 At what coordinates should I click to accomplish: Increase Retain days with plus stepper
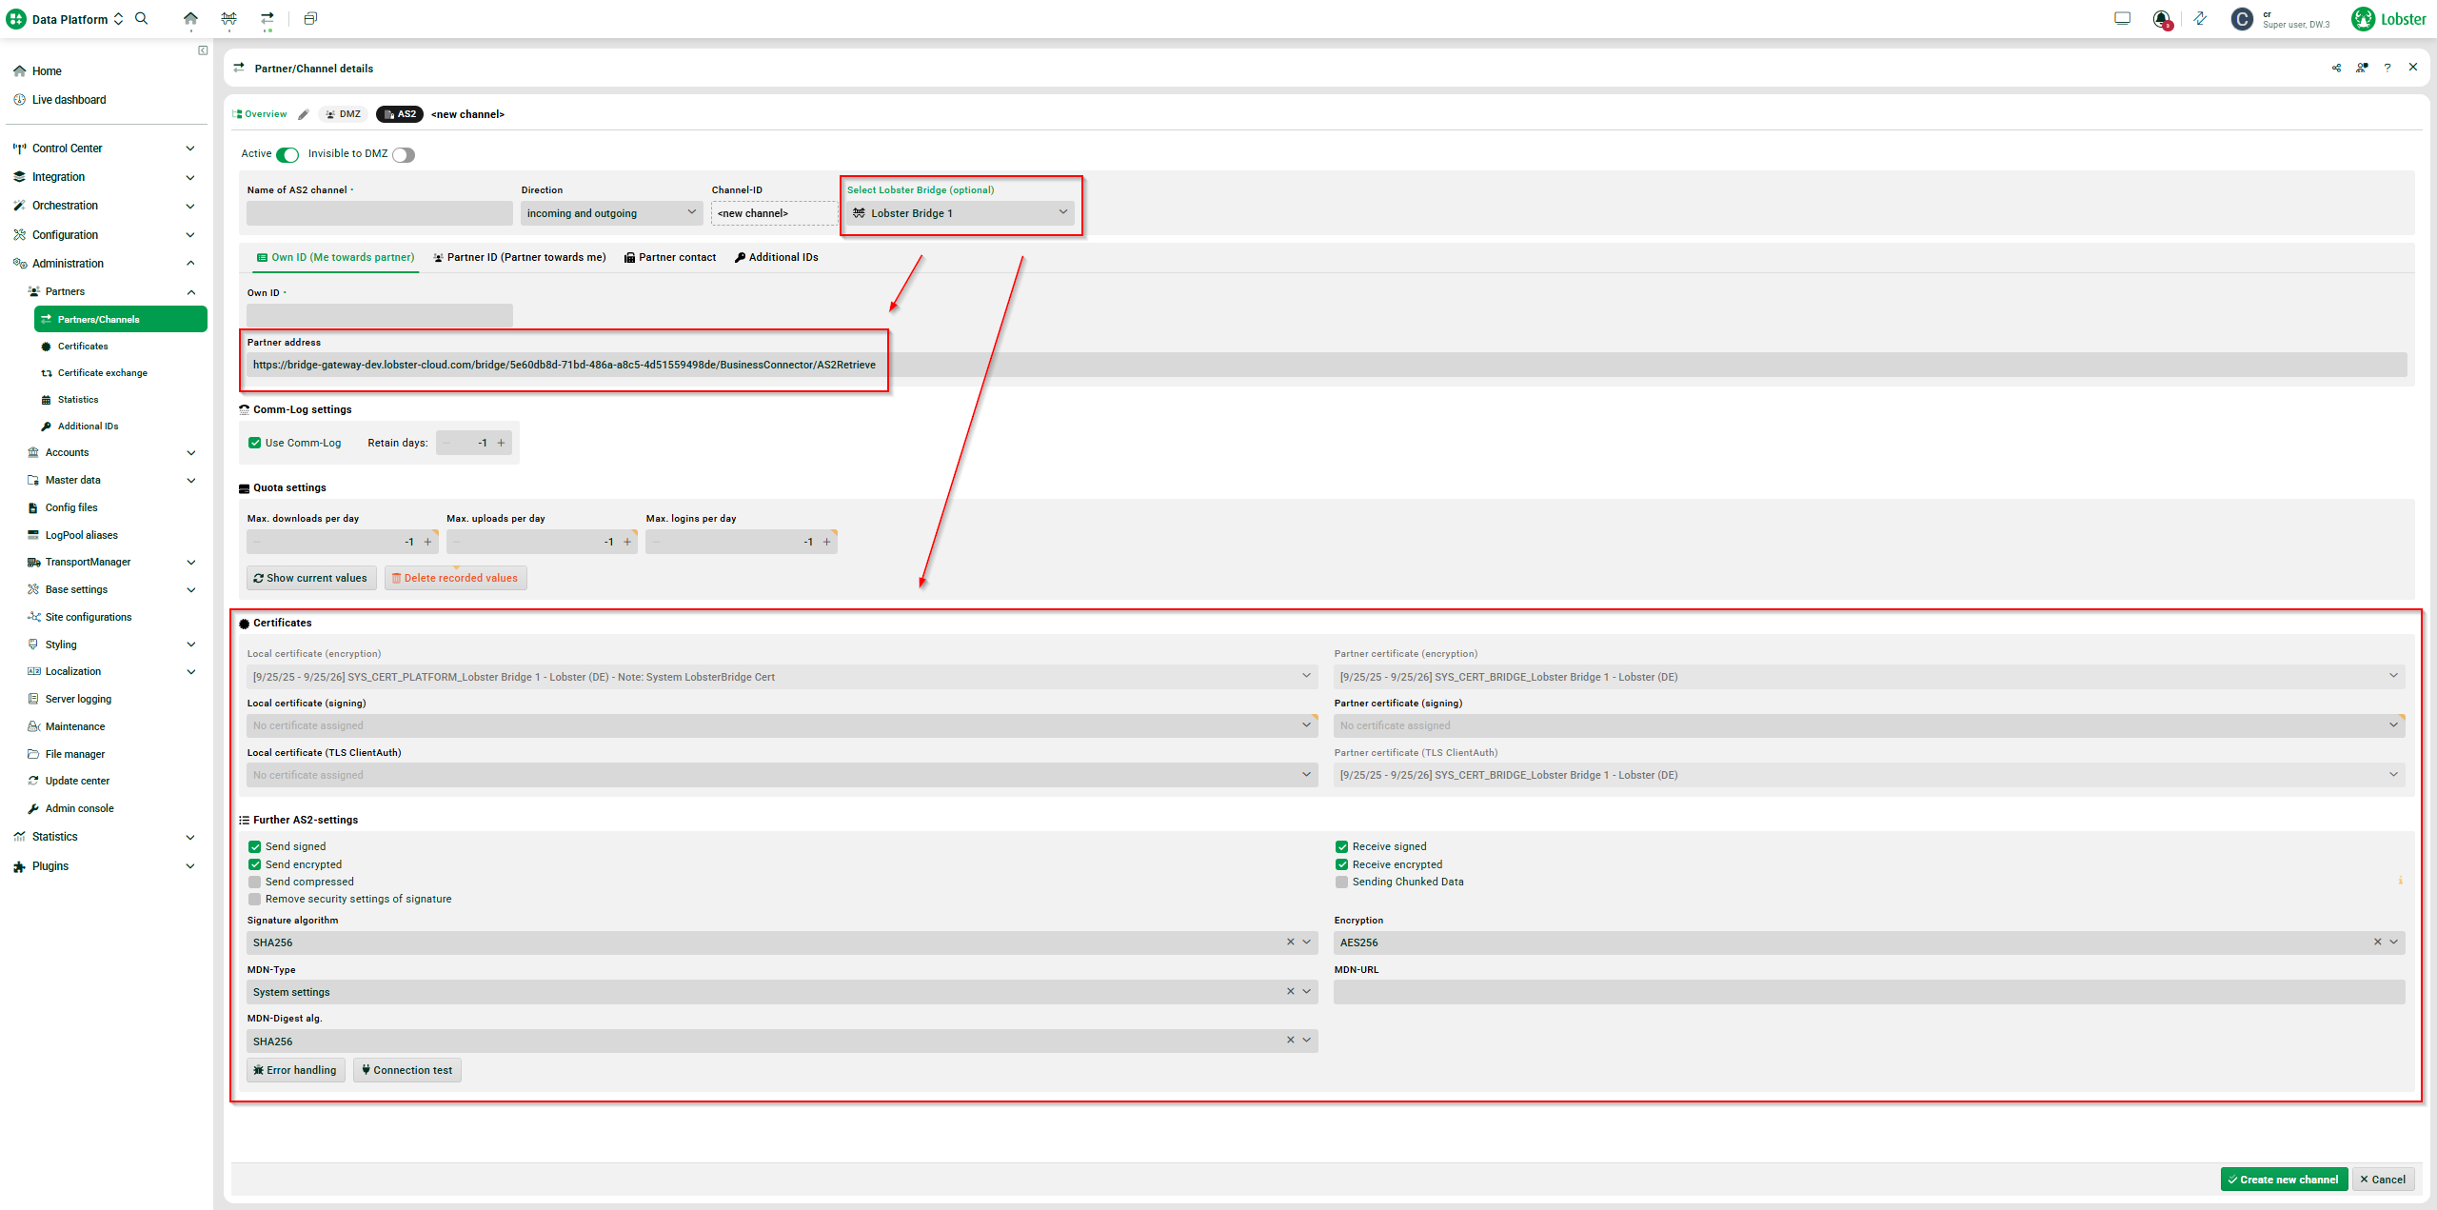click(502, 443)
